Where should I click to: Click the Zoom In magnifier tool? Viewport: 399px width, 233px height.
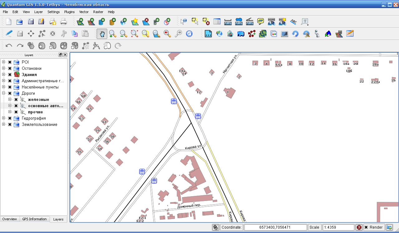point(113,34)
